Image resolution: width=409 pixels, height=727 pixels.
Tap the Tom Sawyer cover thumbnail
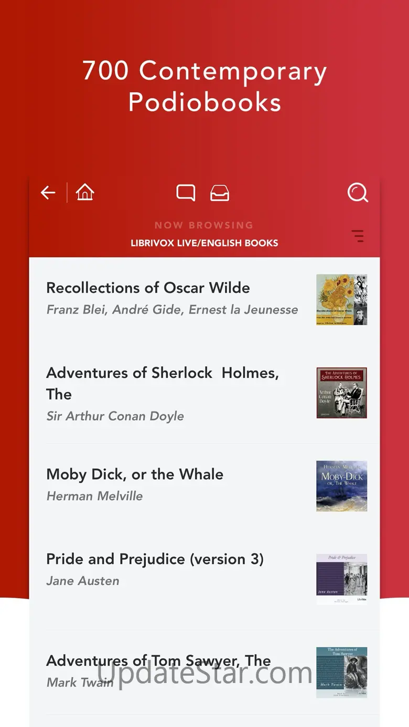tap(342, 672)
